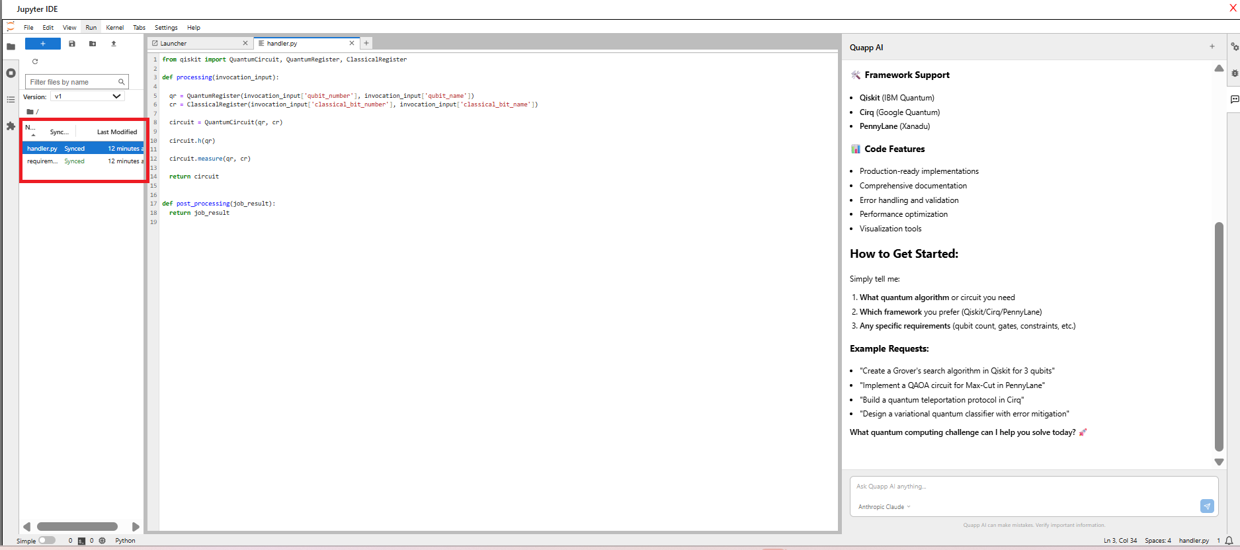Click the Save file icon

click(72, 44)
